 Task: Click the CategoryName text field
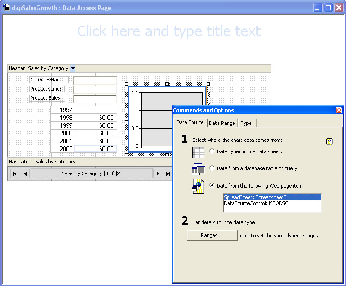[x=95, y=80]
